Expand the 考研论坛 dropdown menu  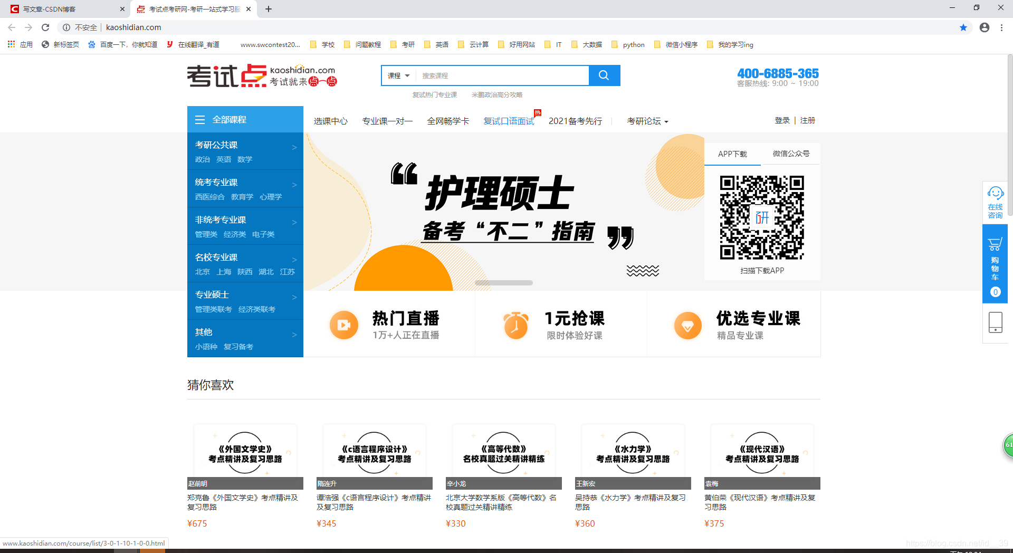point(647,121)
